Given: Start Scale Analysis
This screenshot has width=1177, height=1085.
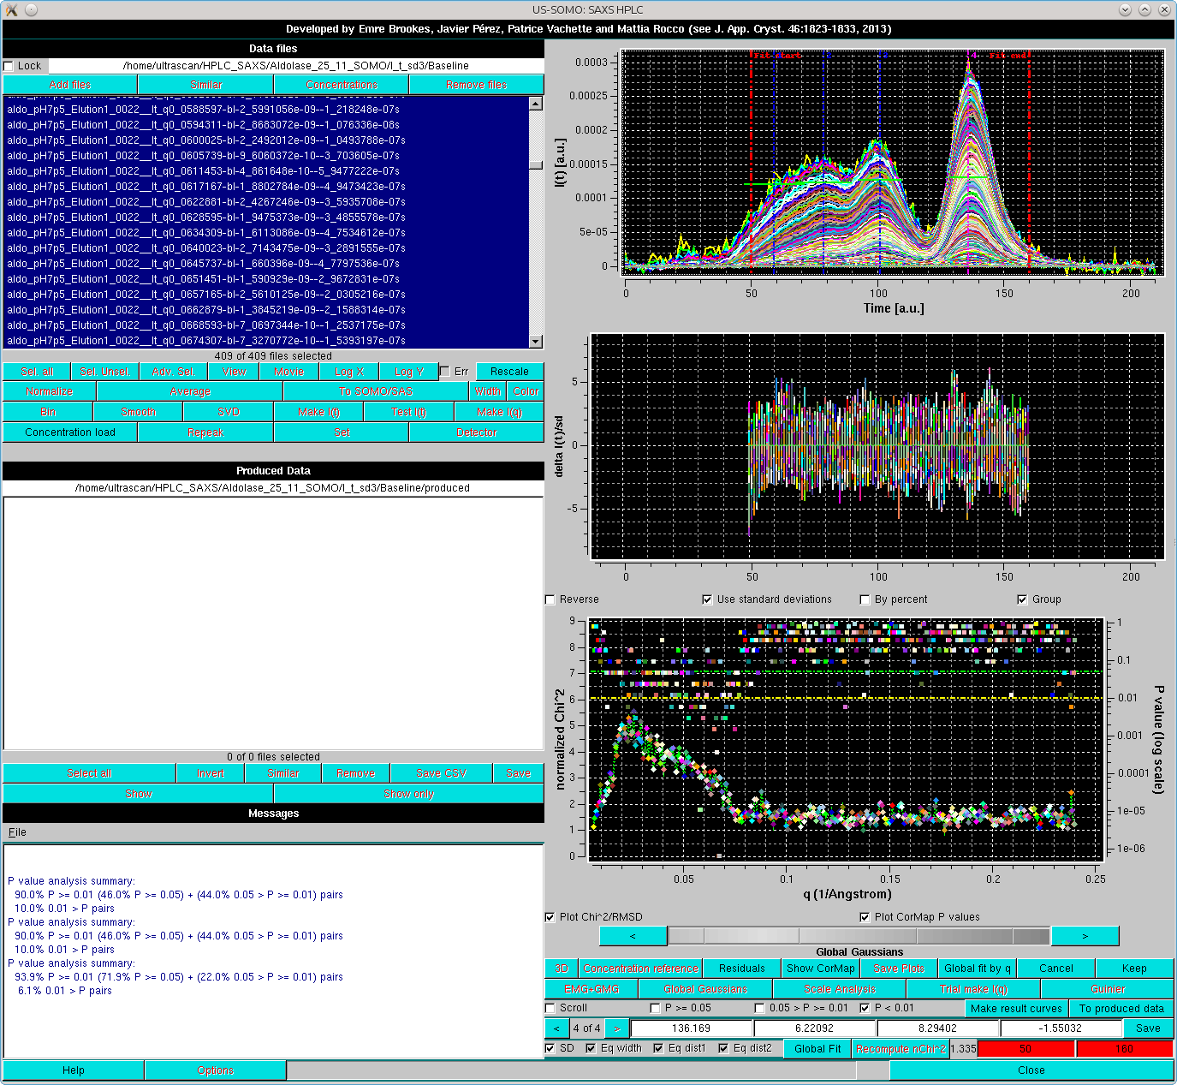Looking at the screenshot, I should coord(840,988).
